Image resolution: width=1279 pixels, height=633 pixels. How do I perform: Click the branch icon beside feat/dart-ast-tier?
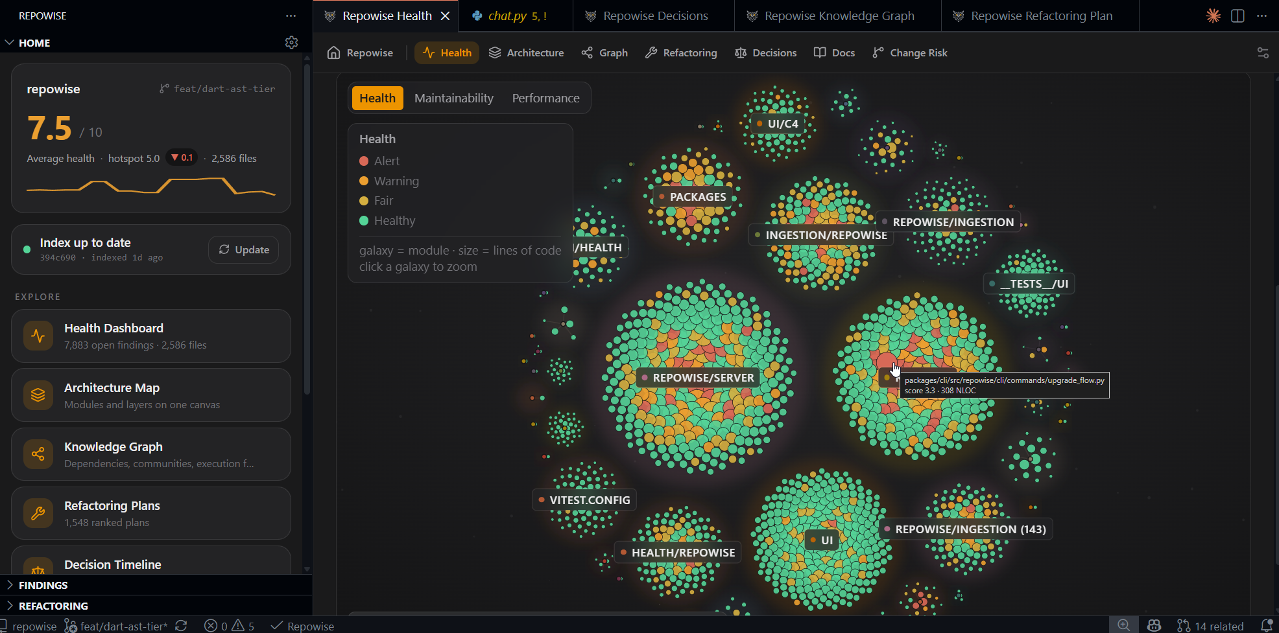164,89
